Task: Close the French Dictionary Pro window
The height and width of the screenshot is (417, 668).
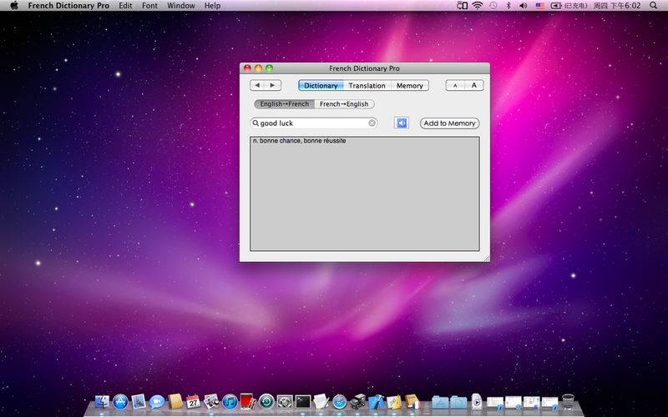Action: point(247,68)
